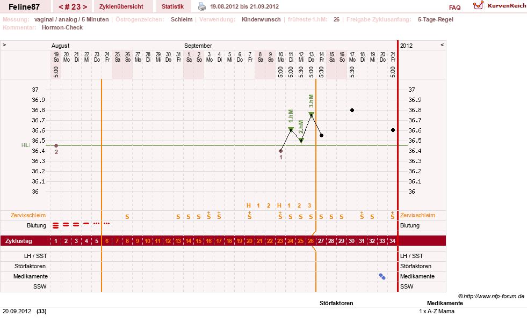
Task: Click the left Zervixschleim row label
Action: 28,215
